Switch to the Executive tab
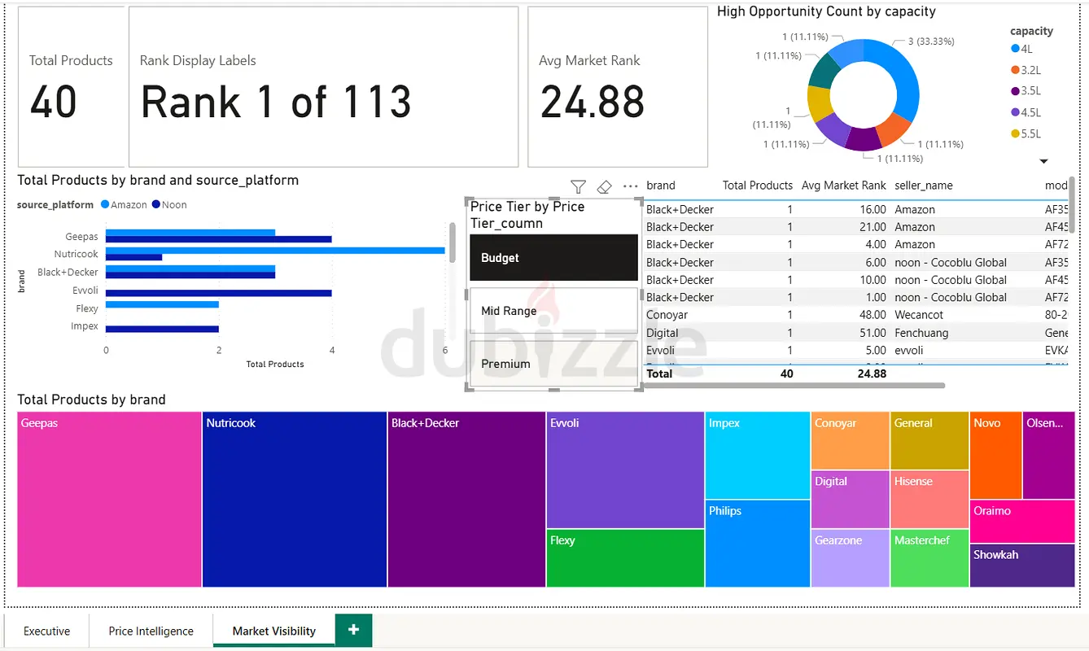This screenshot has width=1089, height=651. coord(46,631)
